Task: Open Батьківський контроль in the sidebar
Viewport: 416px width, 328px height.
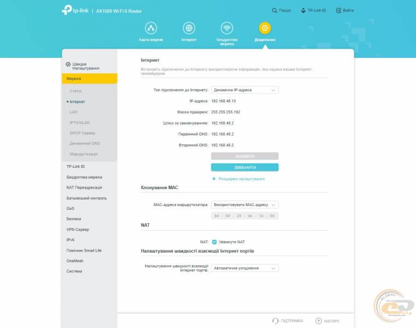Action: coord(86,198)
